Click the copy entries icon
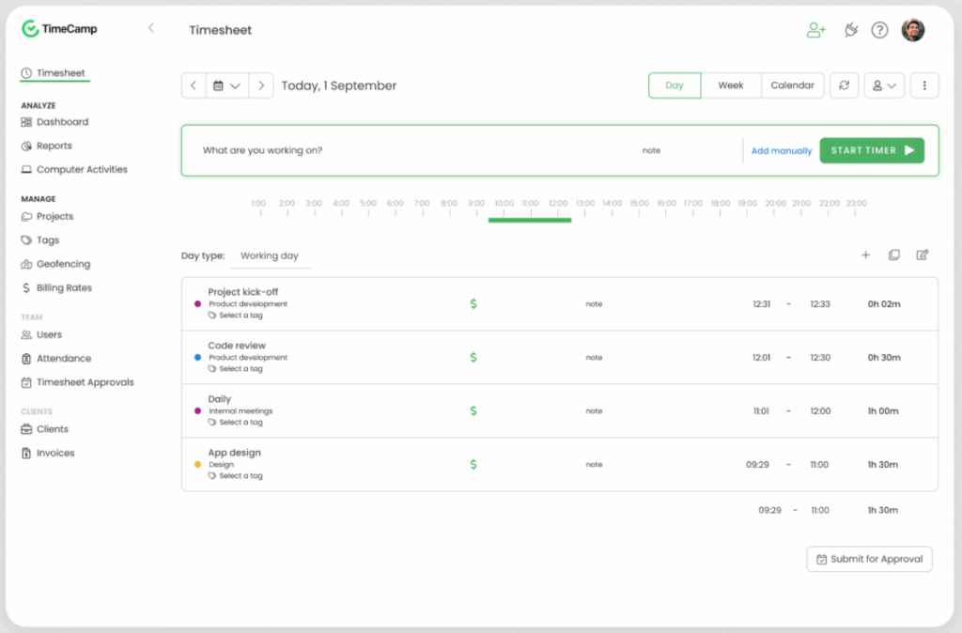Viewport: 962px width, 633px height. pyautogui.click(x=894, y=255)
